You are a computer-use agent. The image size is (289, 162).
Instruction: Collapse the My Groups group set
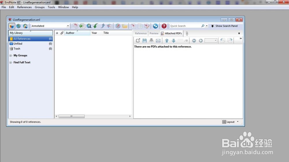(x=10, y=56)
